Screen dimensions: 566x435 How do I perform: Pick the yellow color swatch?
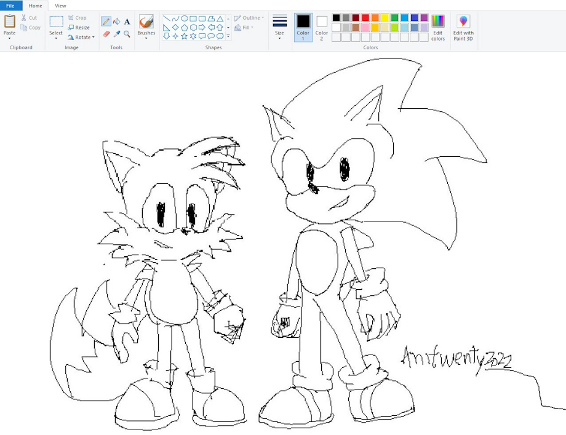[x=385, y=18]
